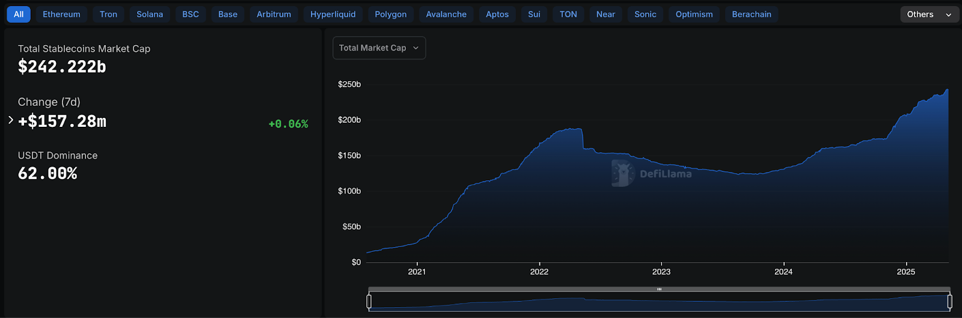962x318 pixels.
Task: Click the 2022 x-axis label
Action: pyautogui.click(x=539, y=272)
